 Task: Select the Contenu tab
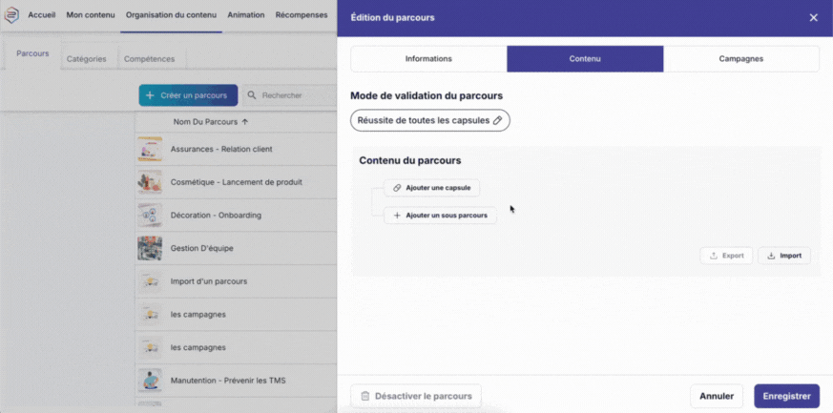point(585,59)
